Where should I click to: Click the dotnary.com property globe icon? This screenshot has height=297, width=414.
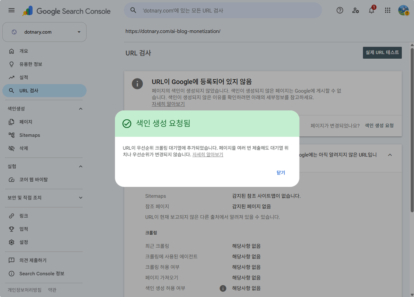pyautogui.click(x=14, y=32)
